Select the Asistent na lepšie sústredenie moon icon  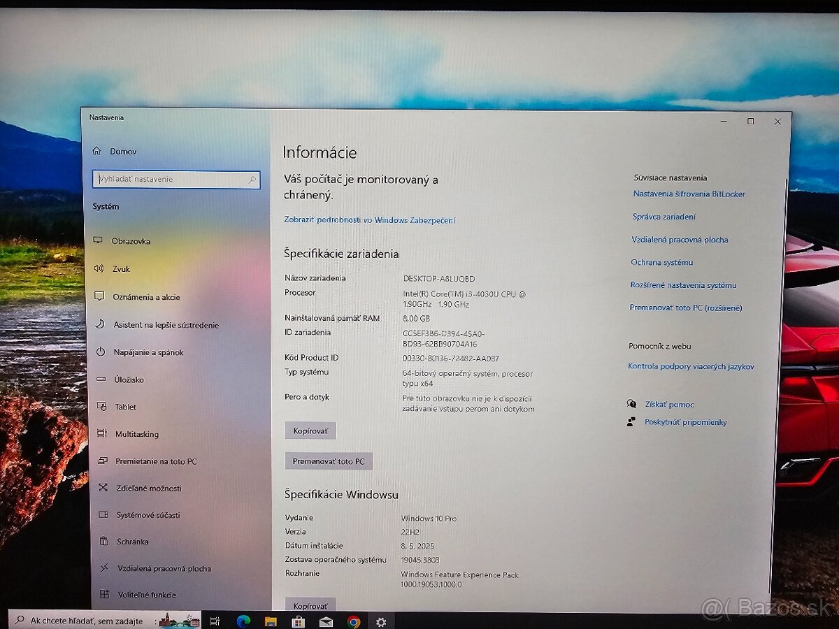click(100, 324)
